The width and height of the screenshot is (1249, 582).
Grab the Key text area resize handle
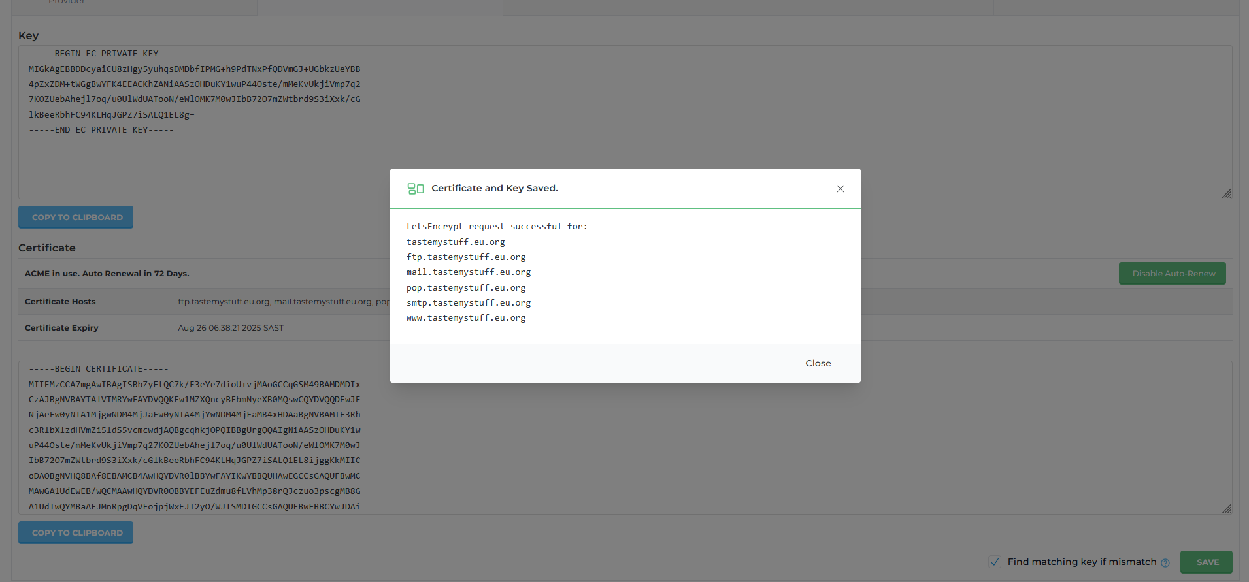[1226, 193]
